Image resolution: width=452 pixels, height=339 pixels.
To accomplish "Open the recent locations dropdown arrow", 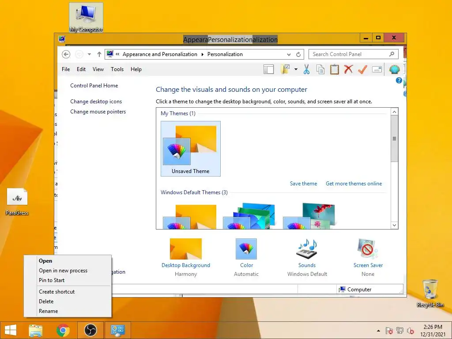I will click(89, 54).
